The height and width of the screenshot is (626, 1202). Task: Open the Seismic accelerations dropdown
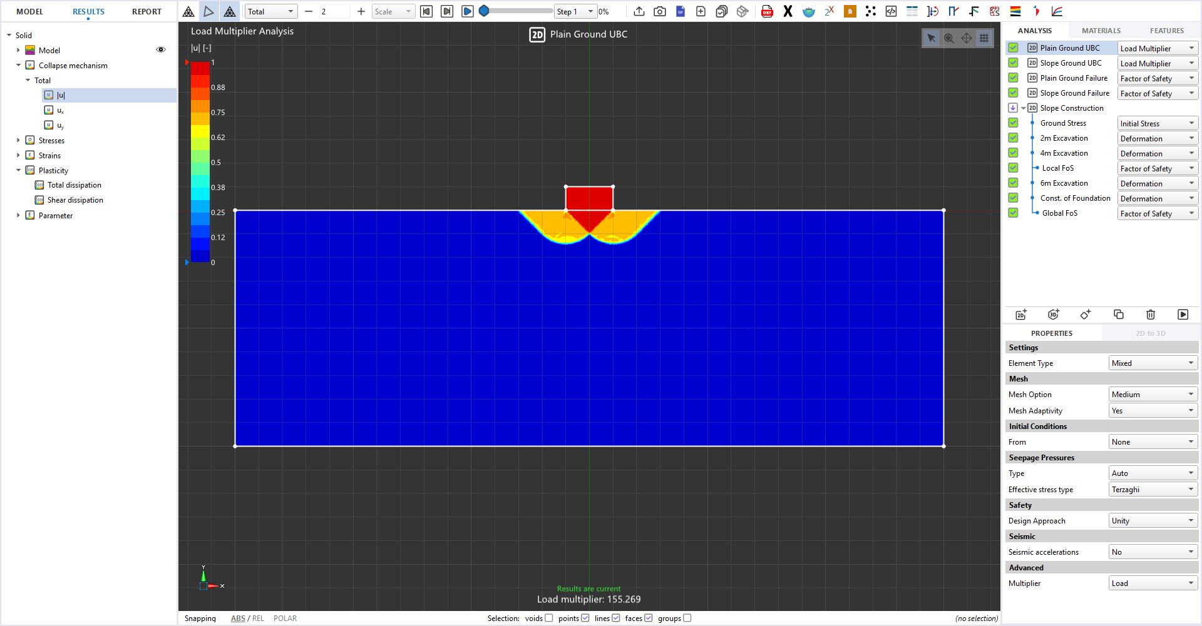1153,552
